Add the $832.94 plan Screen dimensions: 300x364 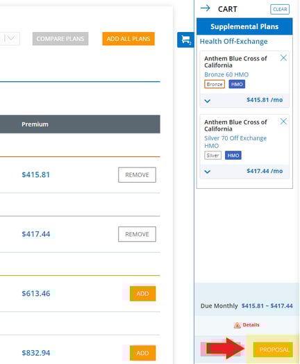point(142,353)
